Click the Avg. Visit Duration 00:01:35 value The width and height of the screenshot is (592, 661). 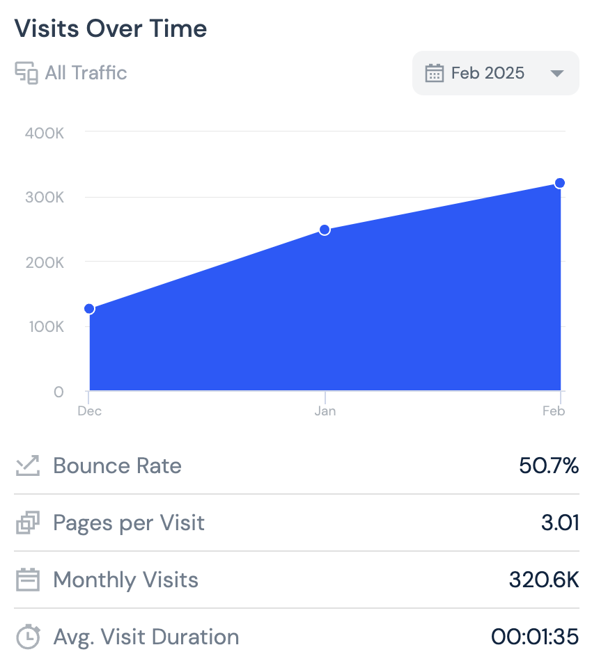535,637
